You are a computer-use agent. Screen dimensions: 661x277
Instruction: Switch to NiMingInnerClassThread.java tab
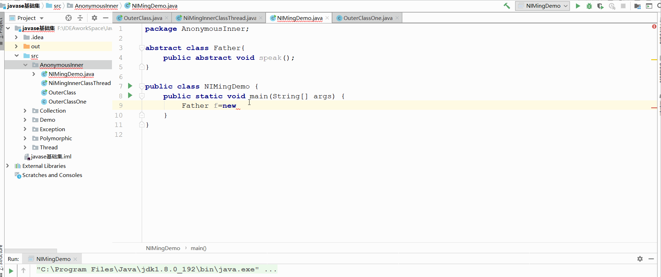click(219, 18)
